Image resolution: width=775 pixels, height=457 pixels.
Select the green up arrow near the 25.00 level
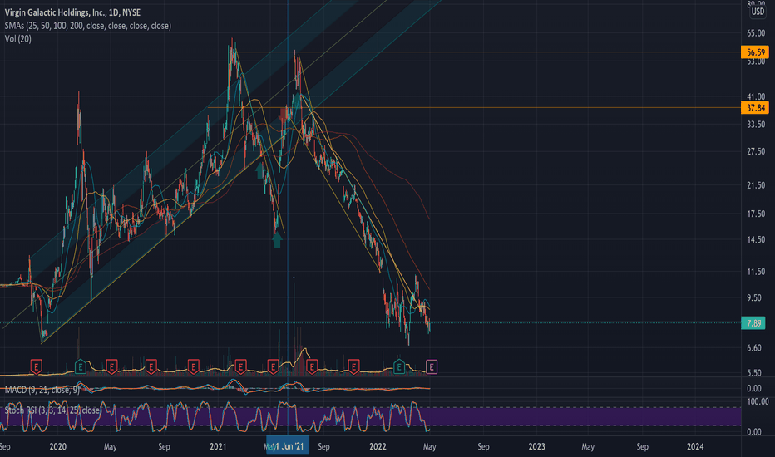click(260, 171)
